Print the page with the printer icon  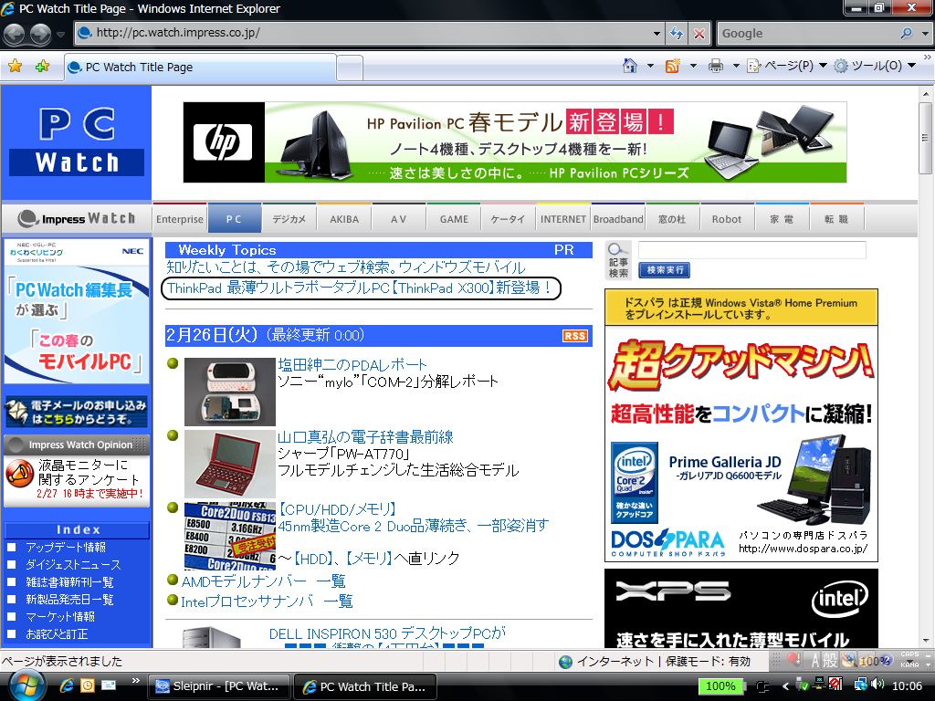click(716, 66)
